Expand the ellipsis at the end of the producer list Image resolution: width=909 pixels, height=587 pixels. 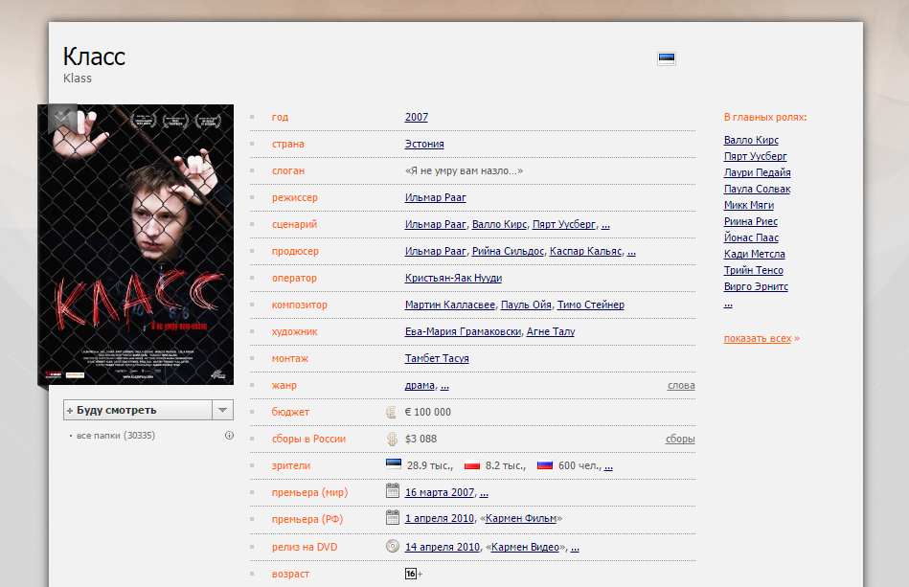click(631, 252)
